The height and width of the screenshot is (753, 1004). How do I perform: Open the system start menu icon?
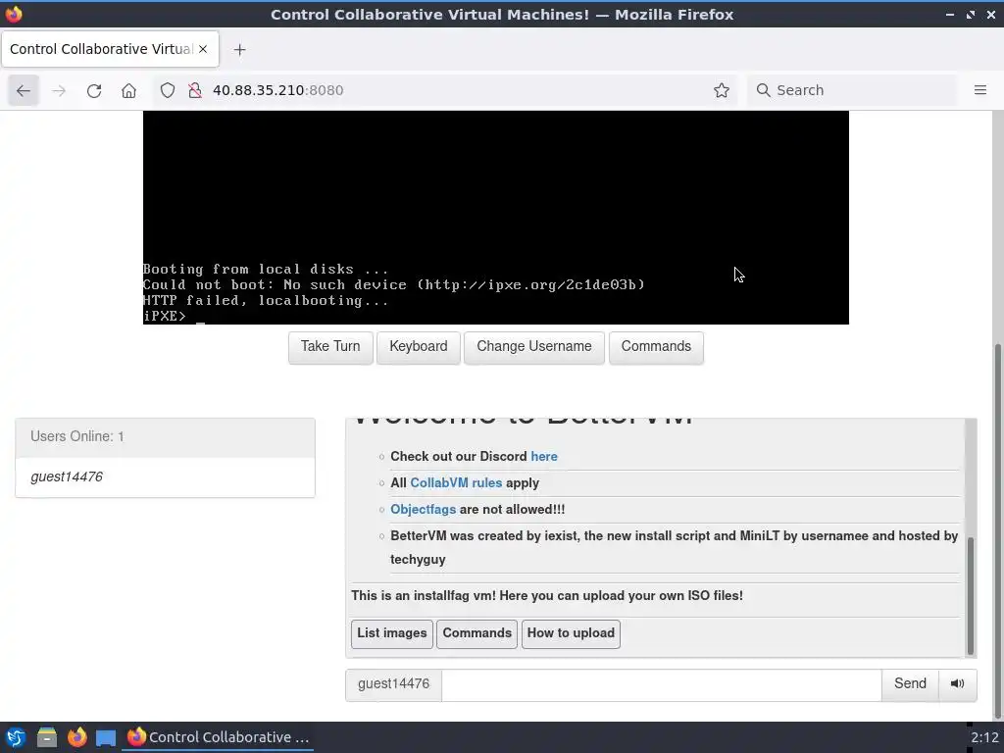pos(16,737)
